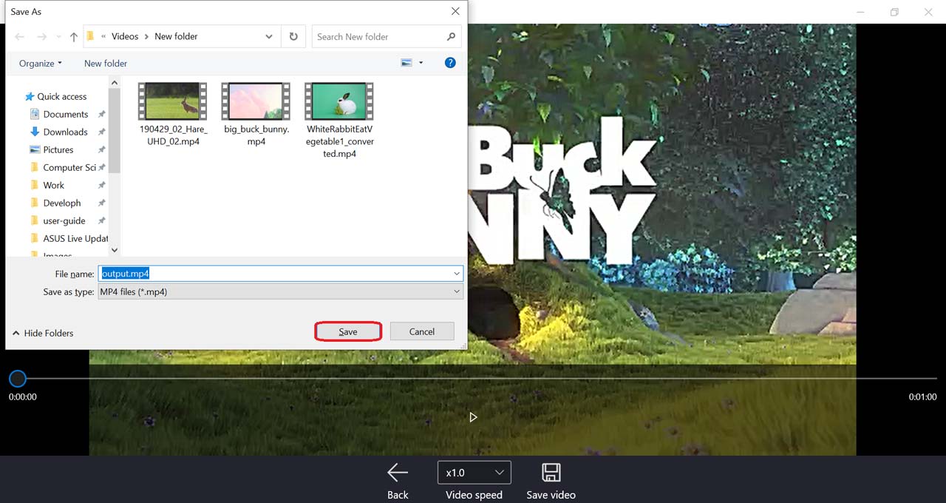946x503 pixels.
Task: Open the address bar path dropdown
Action: [268, 36]
